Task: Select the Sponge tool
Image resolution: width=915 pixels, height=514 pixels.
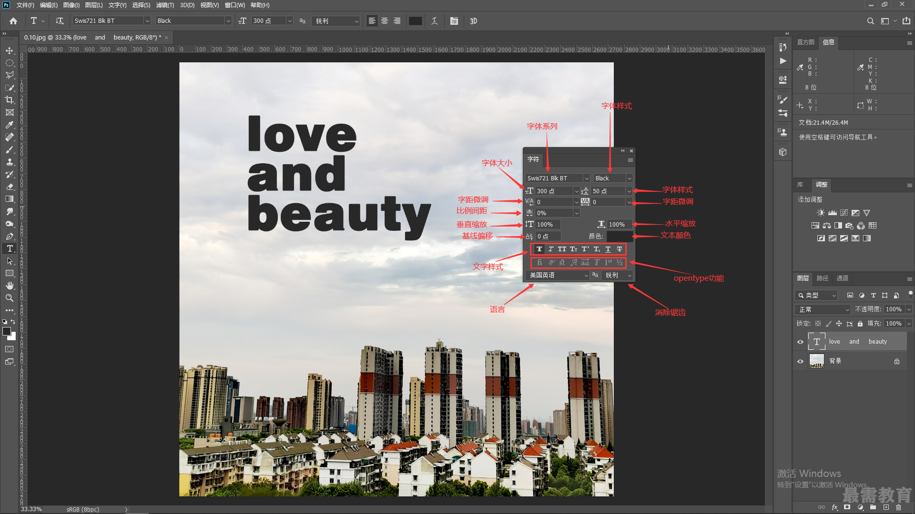Action: click(x=10, y=224)
